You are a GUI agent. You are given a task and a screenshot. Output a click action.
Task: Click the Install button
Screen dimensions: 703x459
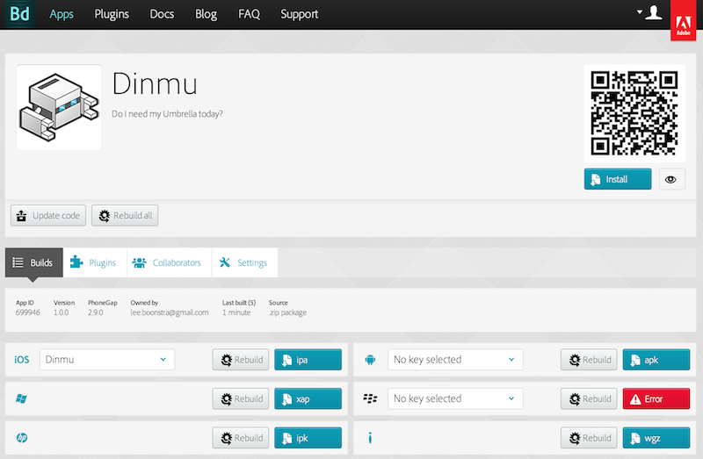pos(618,179)
